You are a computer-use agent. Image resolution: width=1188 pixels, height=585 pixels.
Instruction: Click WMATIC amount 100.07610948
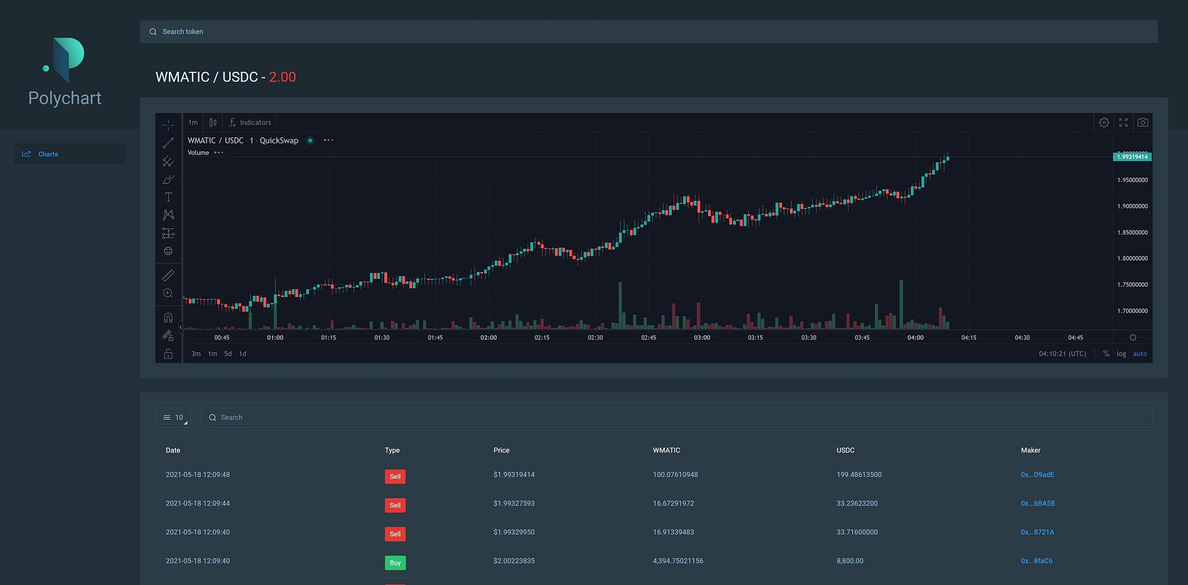675,475
